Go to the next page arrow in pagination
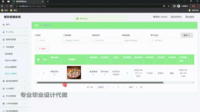 [123, 87]
